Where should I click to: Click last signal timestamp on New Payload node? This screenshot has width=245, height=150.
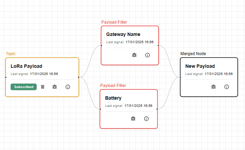pos(219,74)
